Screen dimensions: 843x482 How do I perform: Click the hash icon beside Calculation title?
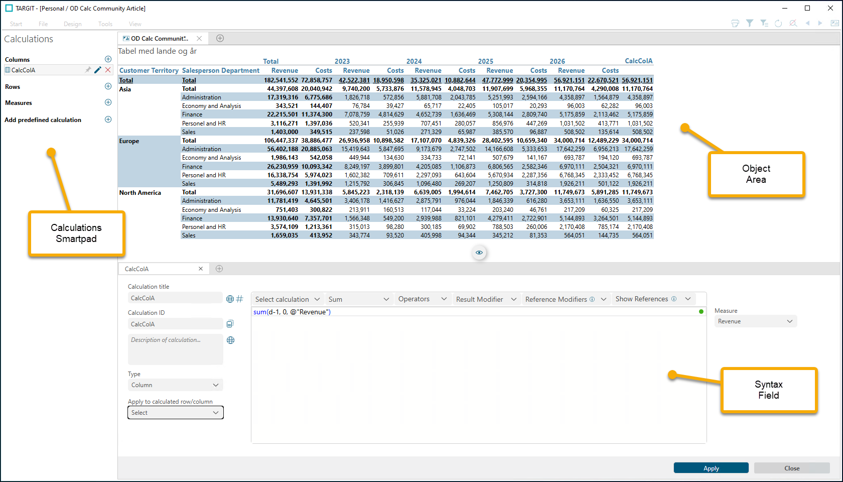pyautogui.click(x=240, y=299)
